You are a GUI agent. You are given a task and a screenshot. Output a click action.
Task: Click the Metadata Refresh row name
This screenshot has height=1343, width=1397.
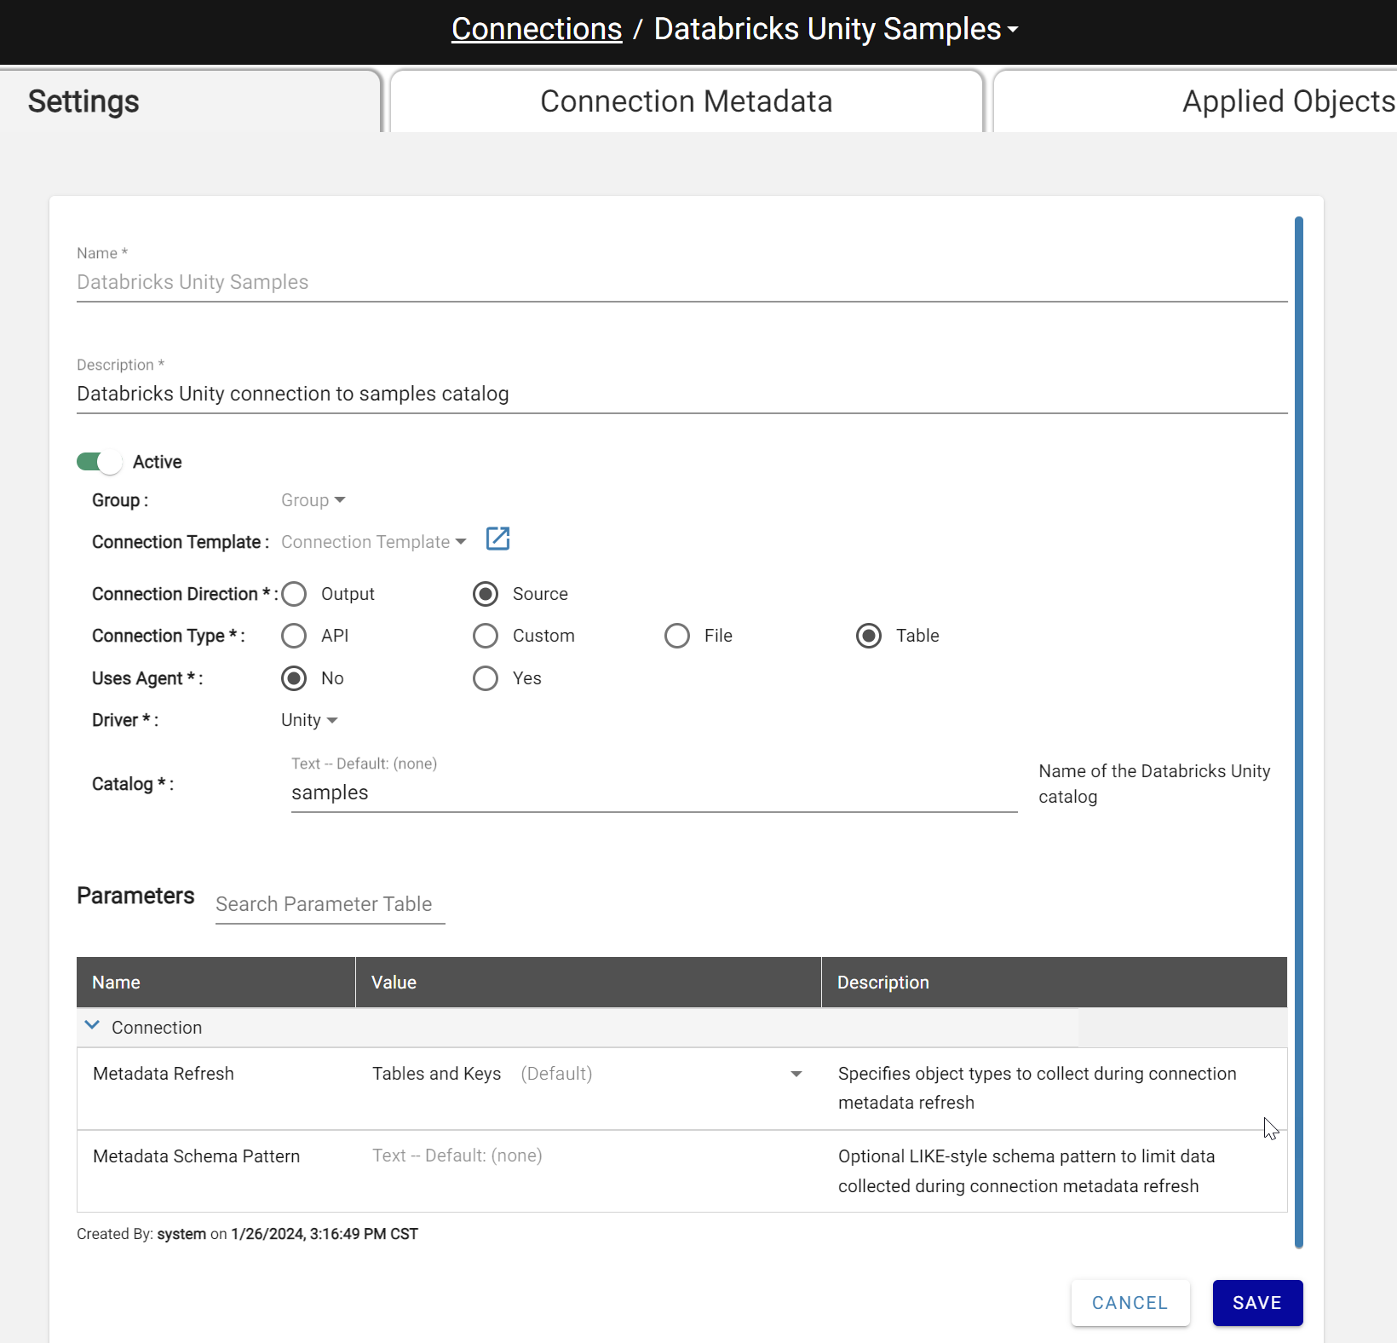[x=164, y=1074]
